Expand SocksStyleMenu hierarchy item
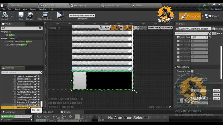This screenshot has height=125, width=223. (13, 87)
